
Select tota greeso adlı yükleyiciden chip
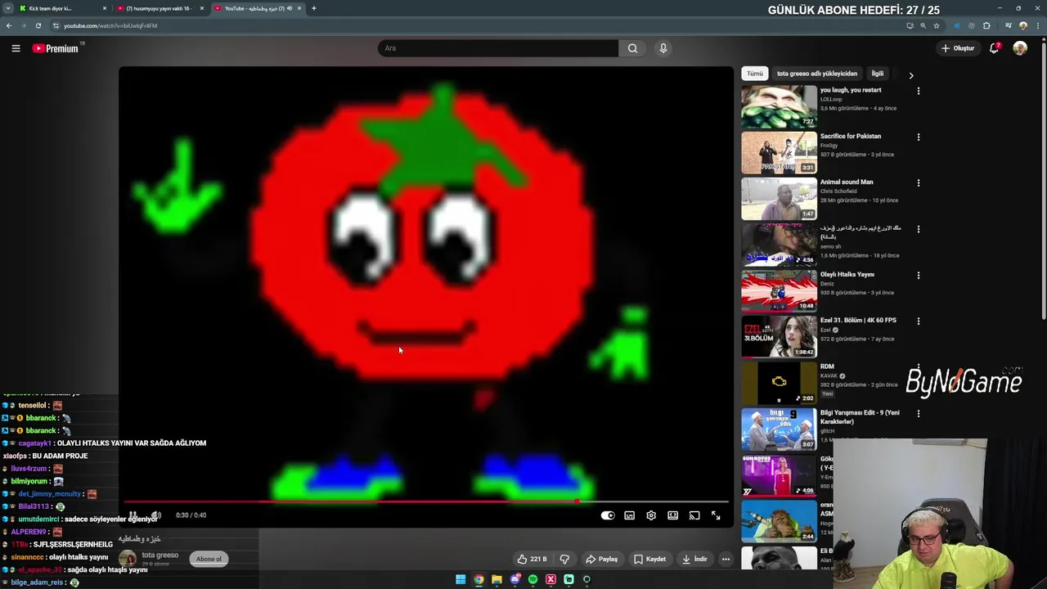click(817, 74)
